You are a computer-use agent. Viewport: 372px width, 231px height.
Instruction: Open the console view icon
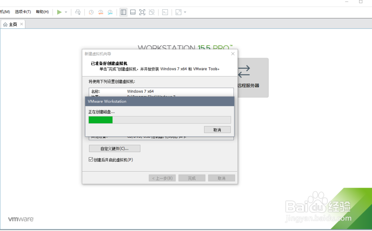point(165,12)
